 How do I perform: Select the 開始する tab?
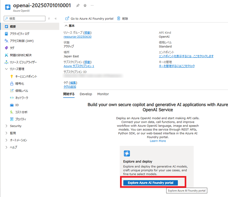69,94
